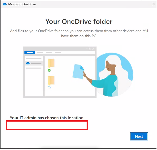Click the red-outlined folder location box
This screenshot has width=157, height=150.
(x=47, y=125)
